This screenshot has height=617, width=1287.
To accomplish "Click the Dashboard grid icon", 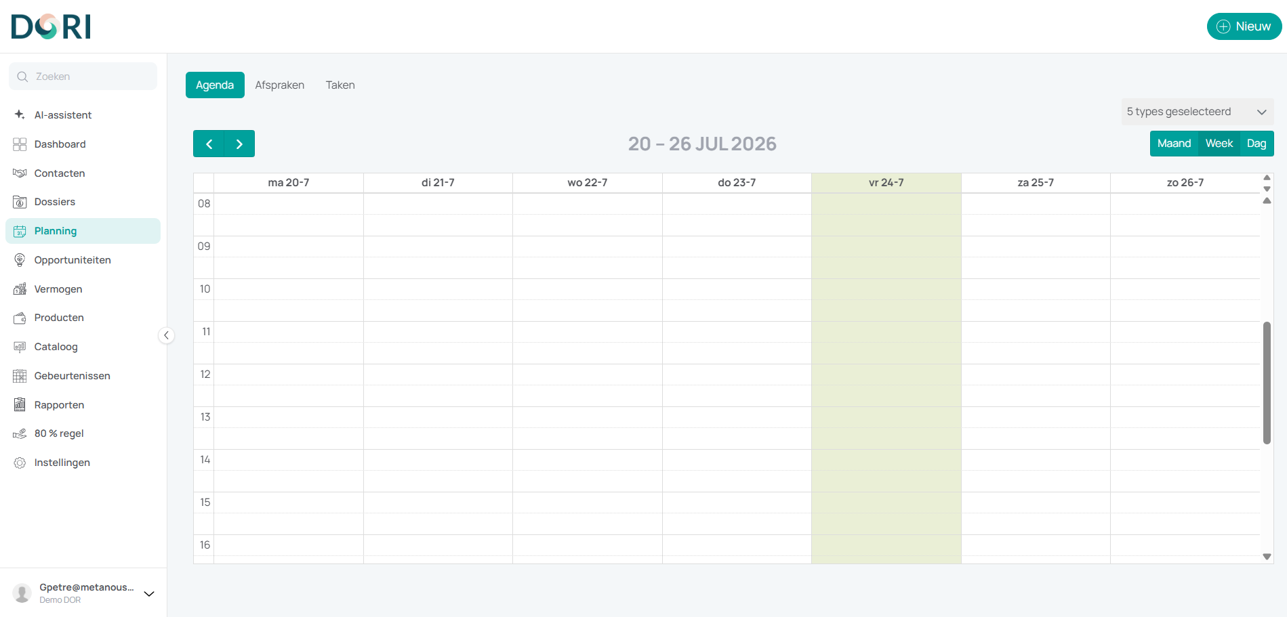I will point(20,144).
